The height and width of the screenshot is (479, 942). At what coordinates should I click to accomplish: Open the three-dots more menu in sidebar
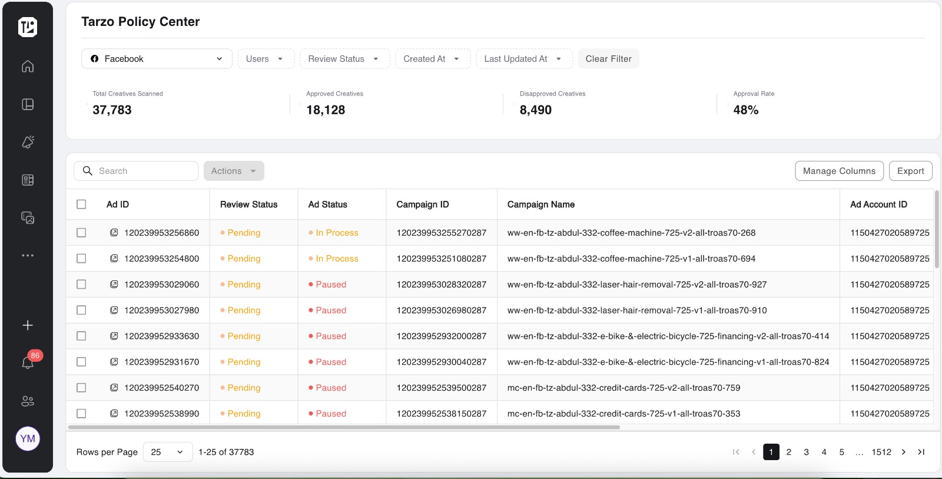pos(28,256)
